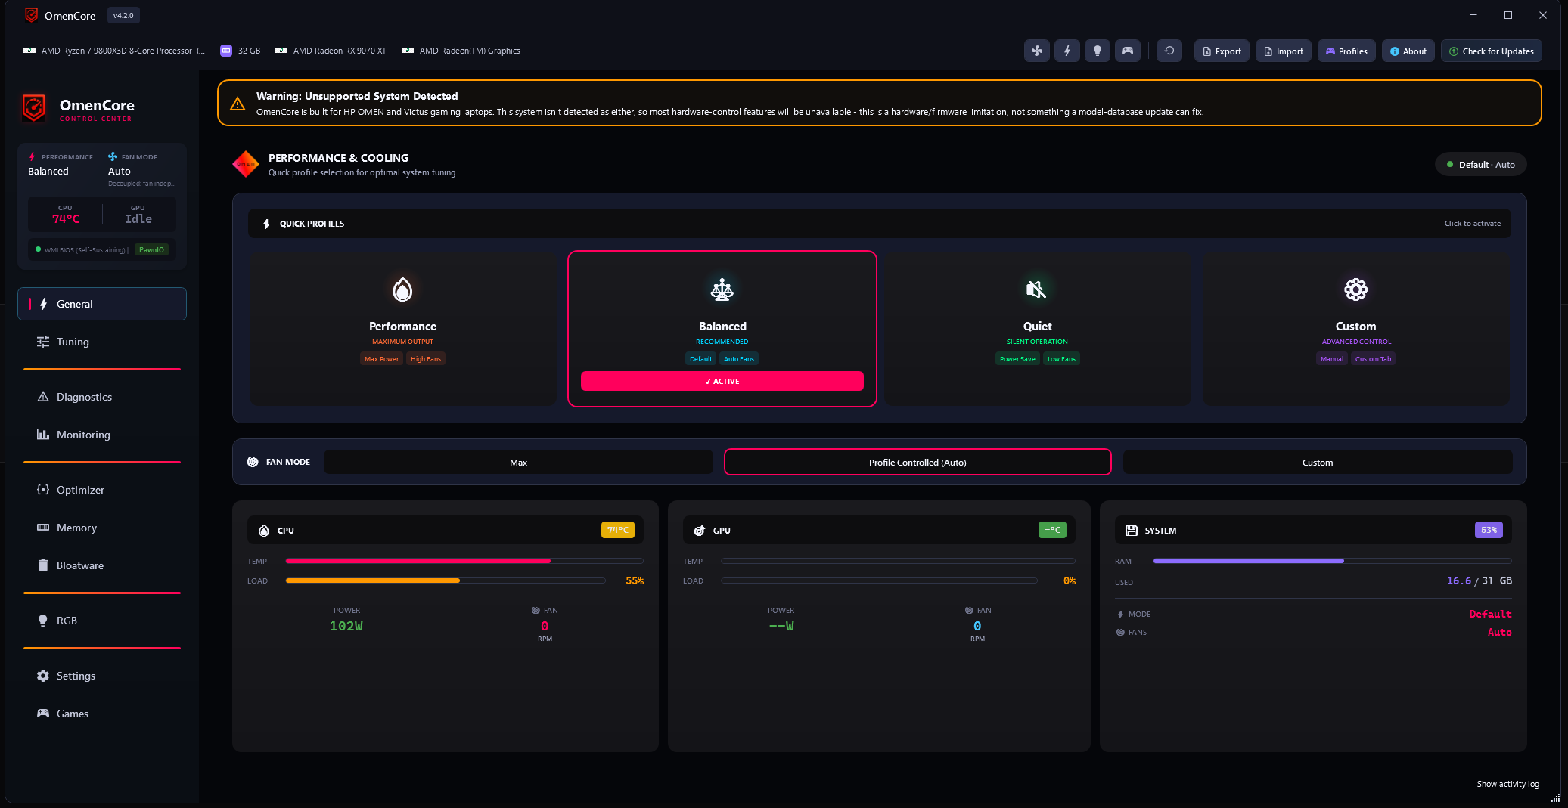Click the Quick Profiles bolt icon
1568x808 pixels.
pos(266,224)
